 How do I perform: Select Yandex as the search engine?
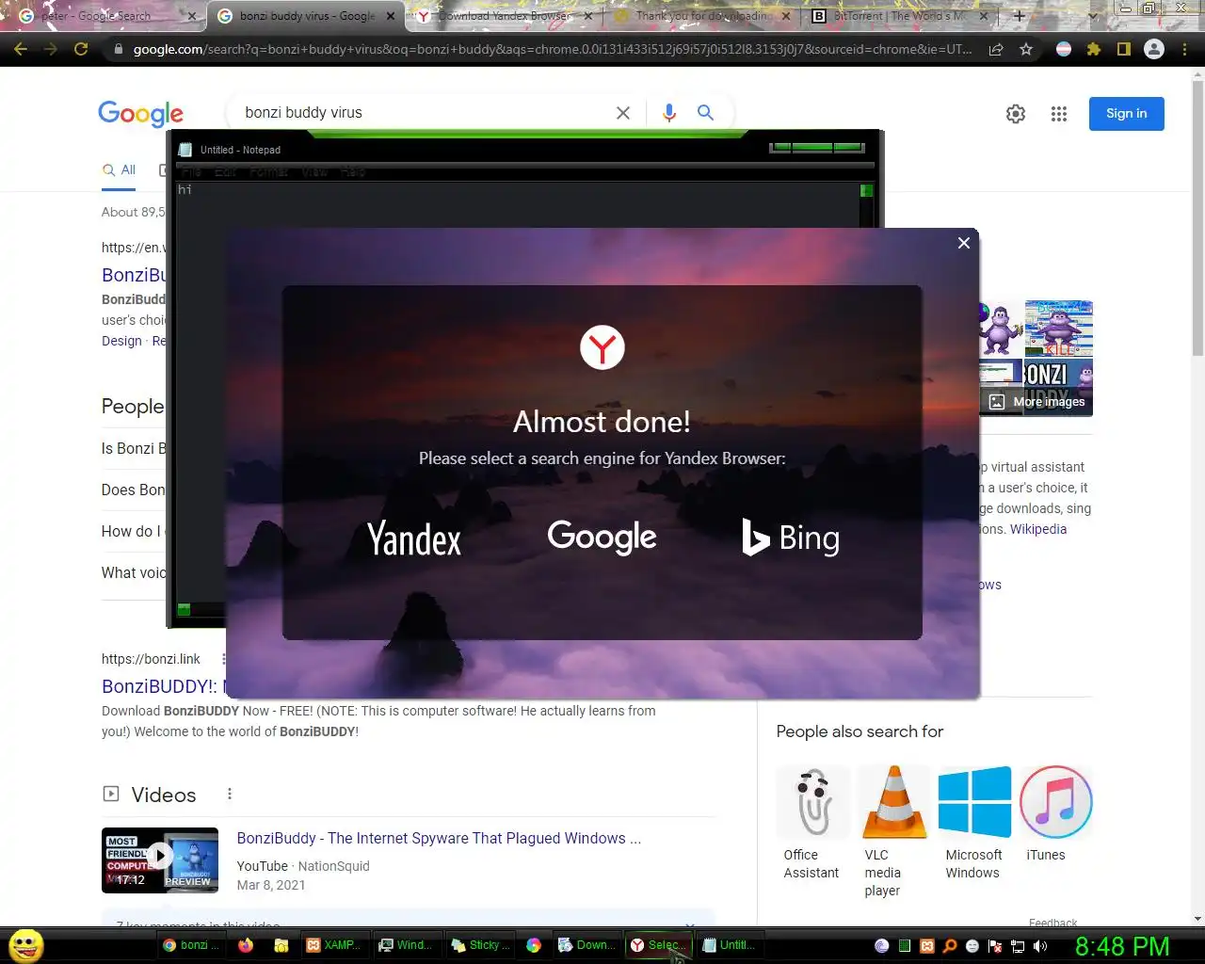(x=414, y=539)
